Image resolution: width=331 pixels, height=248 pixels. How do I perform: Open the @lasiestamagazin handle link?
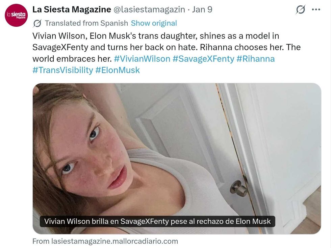point(149,9)
